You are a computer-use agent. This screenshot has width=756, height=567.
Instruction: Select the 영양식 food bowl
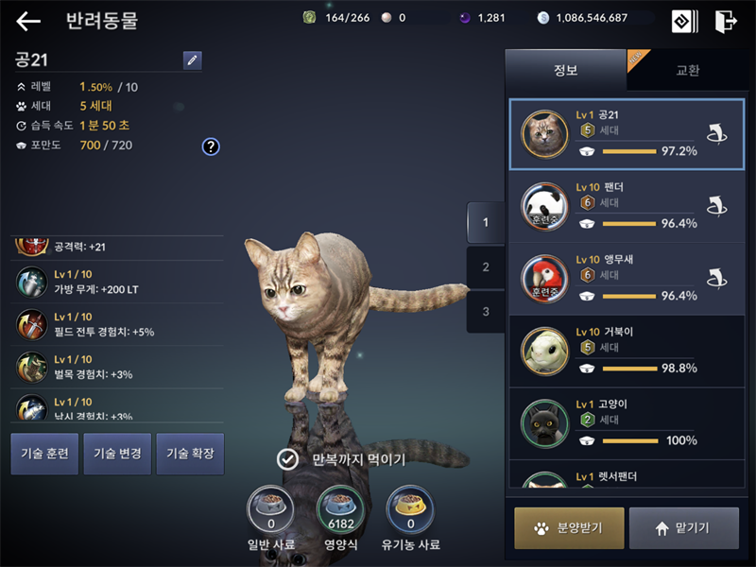pyautogui.click(x=341, y=509)
